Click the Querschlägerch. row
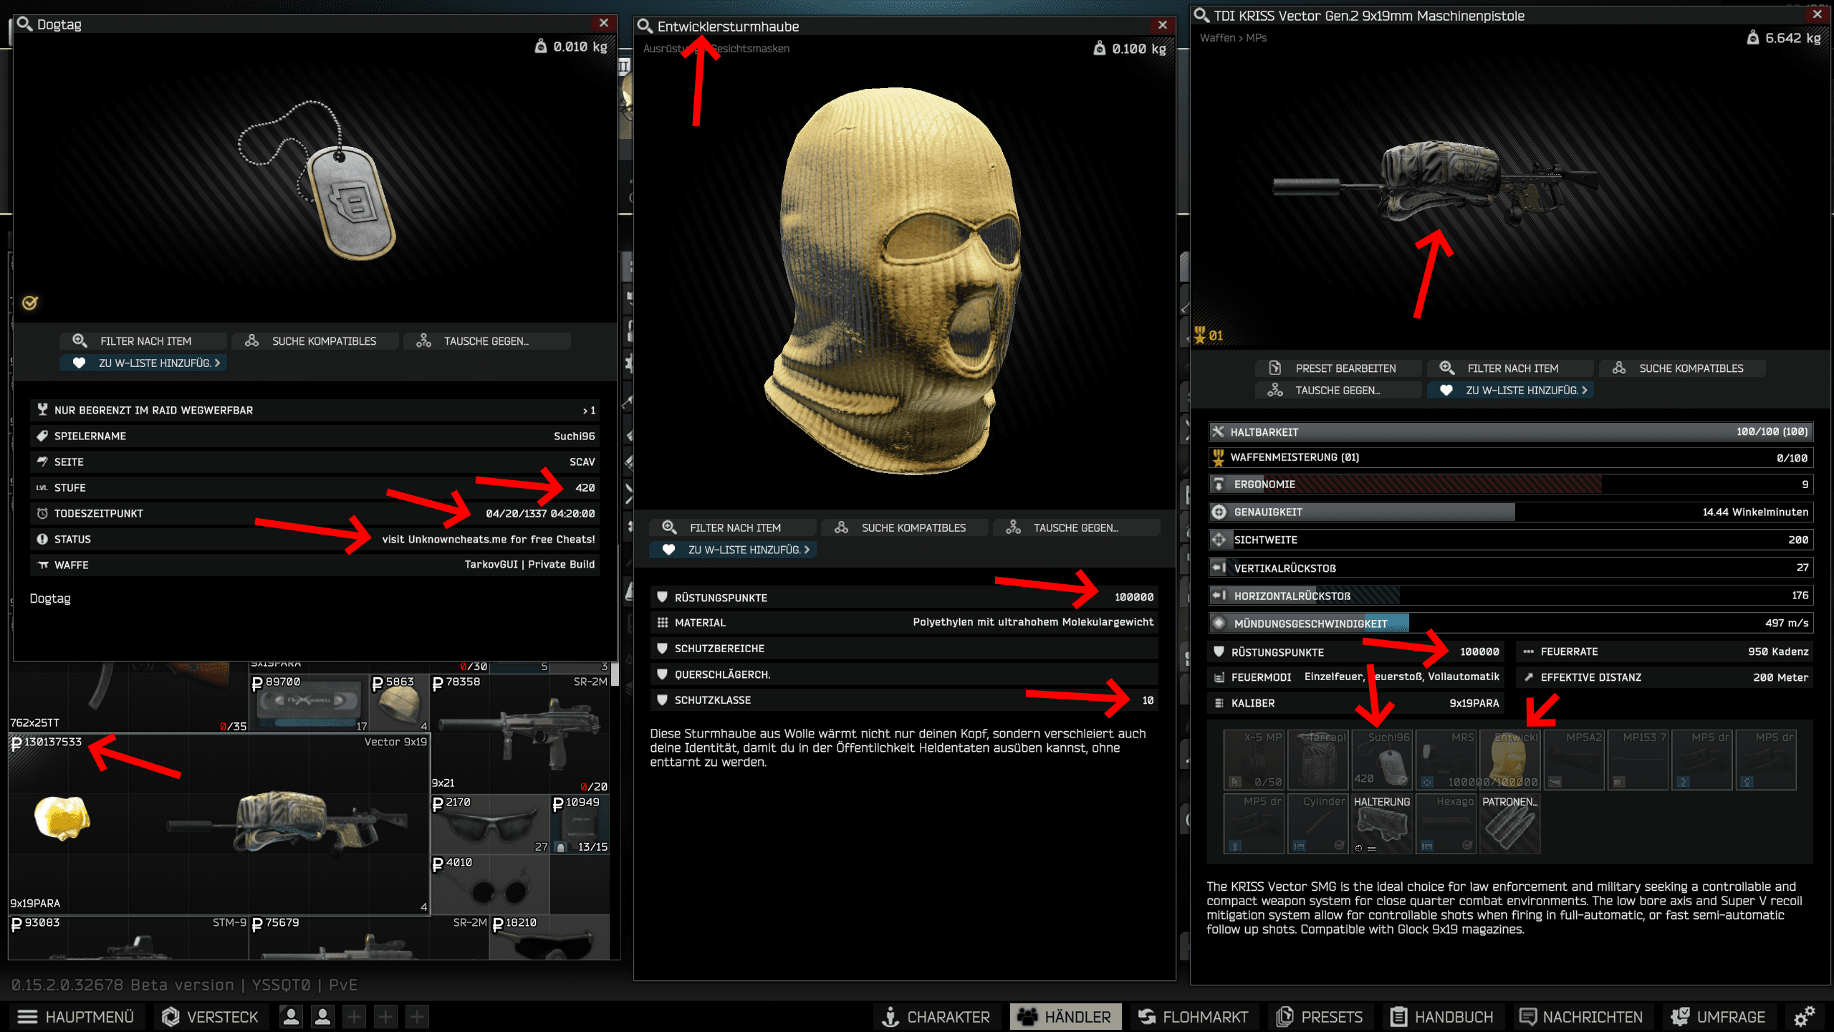 point(904,674)
